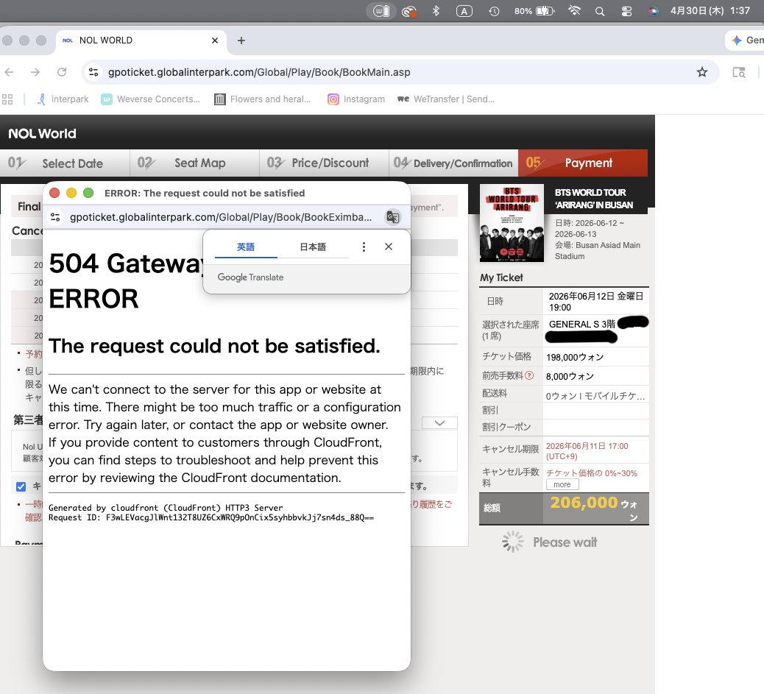Open the WeTransfer bookmark
The image size is (764, 694).
[446, 99]
